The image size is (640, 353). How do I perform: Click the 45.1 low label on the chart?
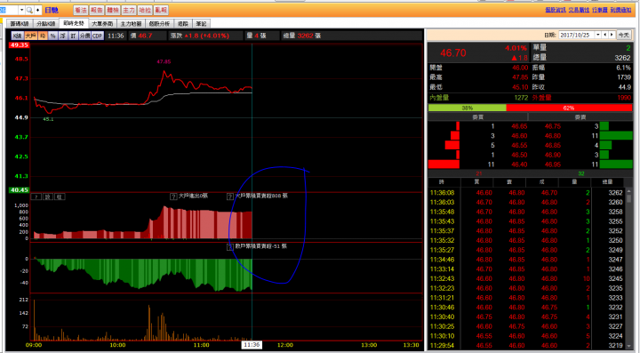click(48, 119)
